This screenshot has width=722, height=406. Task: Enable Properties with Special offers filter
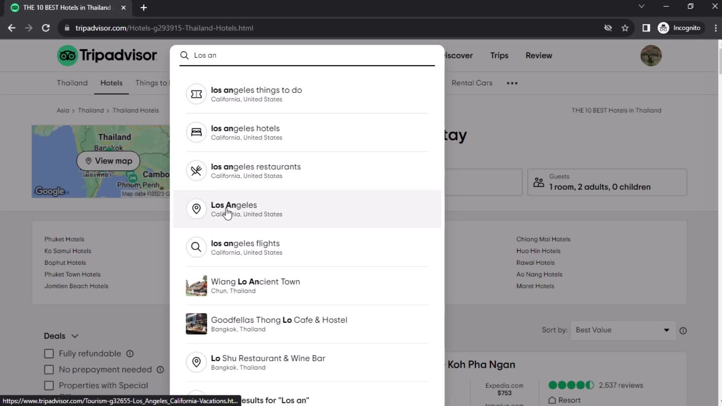coord(49,385)
